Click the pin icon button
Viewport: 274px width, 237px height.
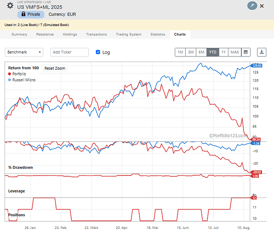(x=252, y=6)
